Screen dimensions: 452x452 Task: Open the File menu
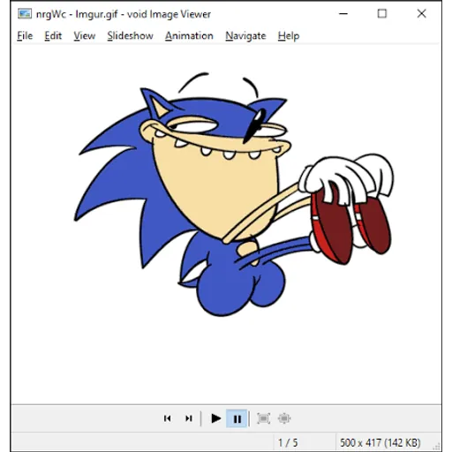point(25,36)
